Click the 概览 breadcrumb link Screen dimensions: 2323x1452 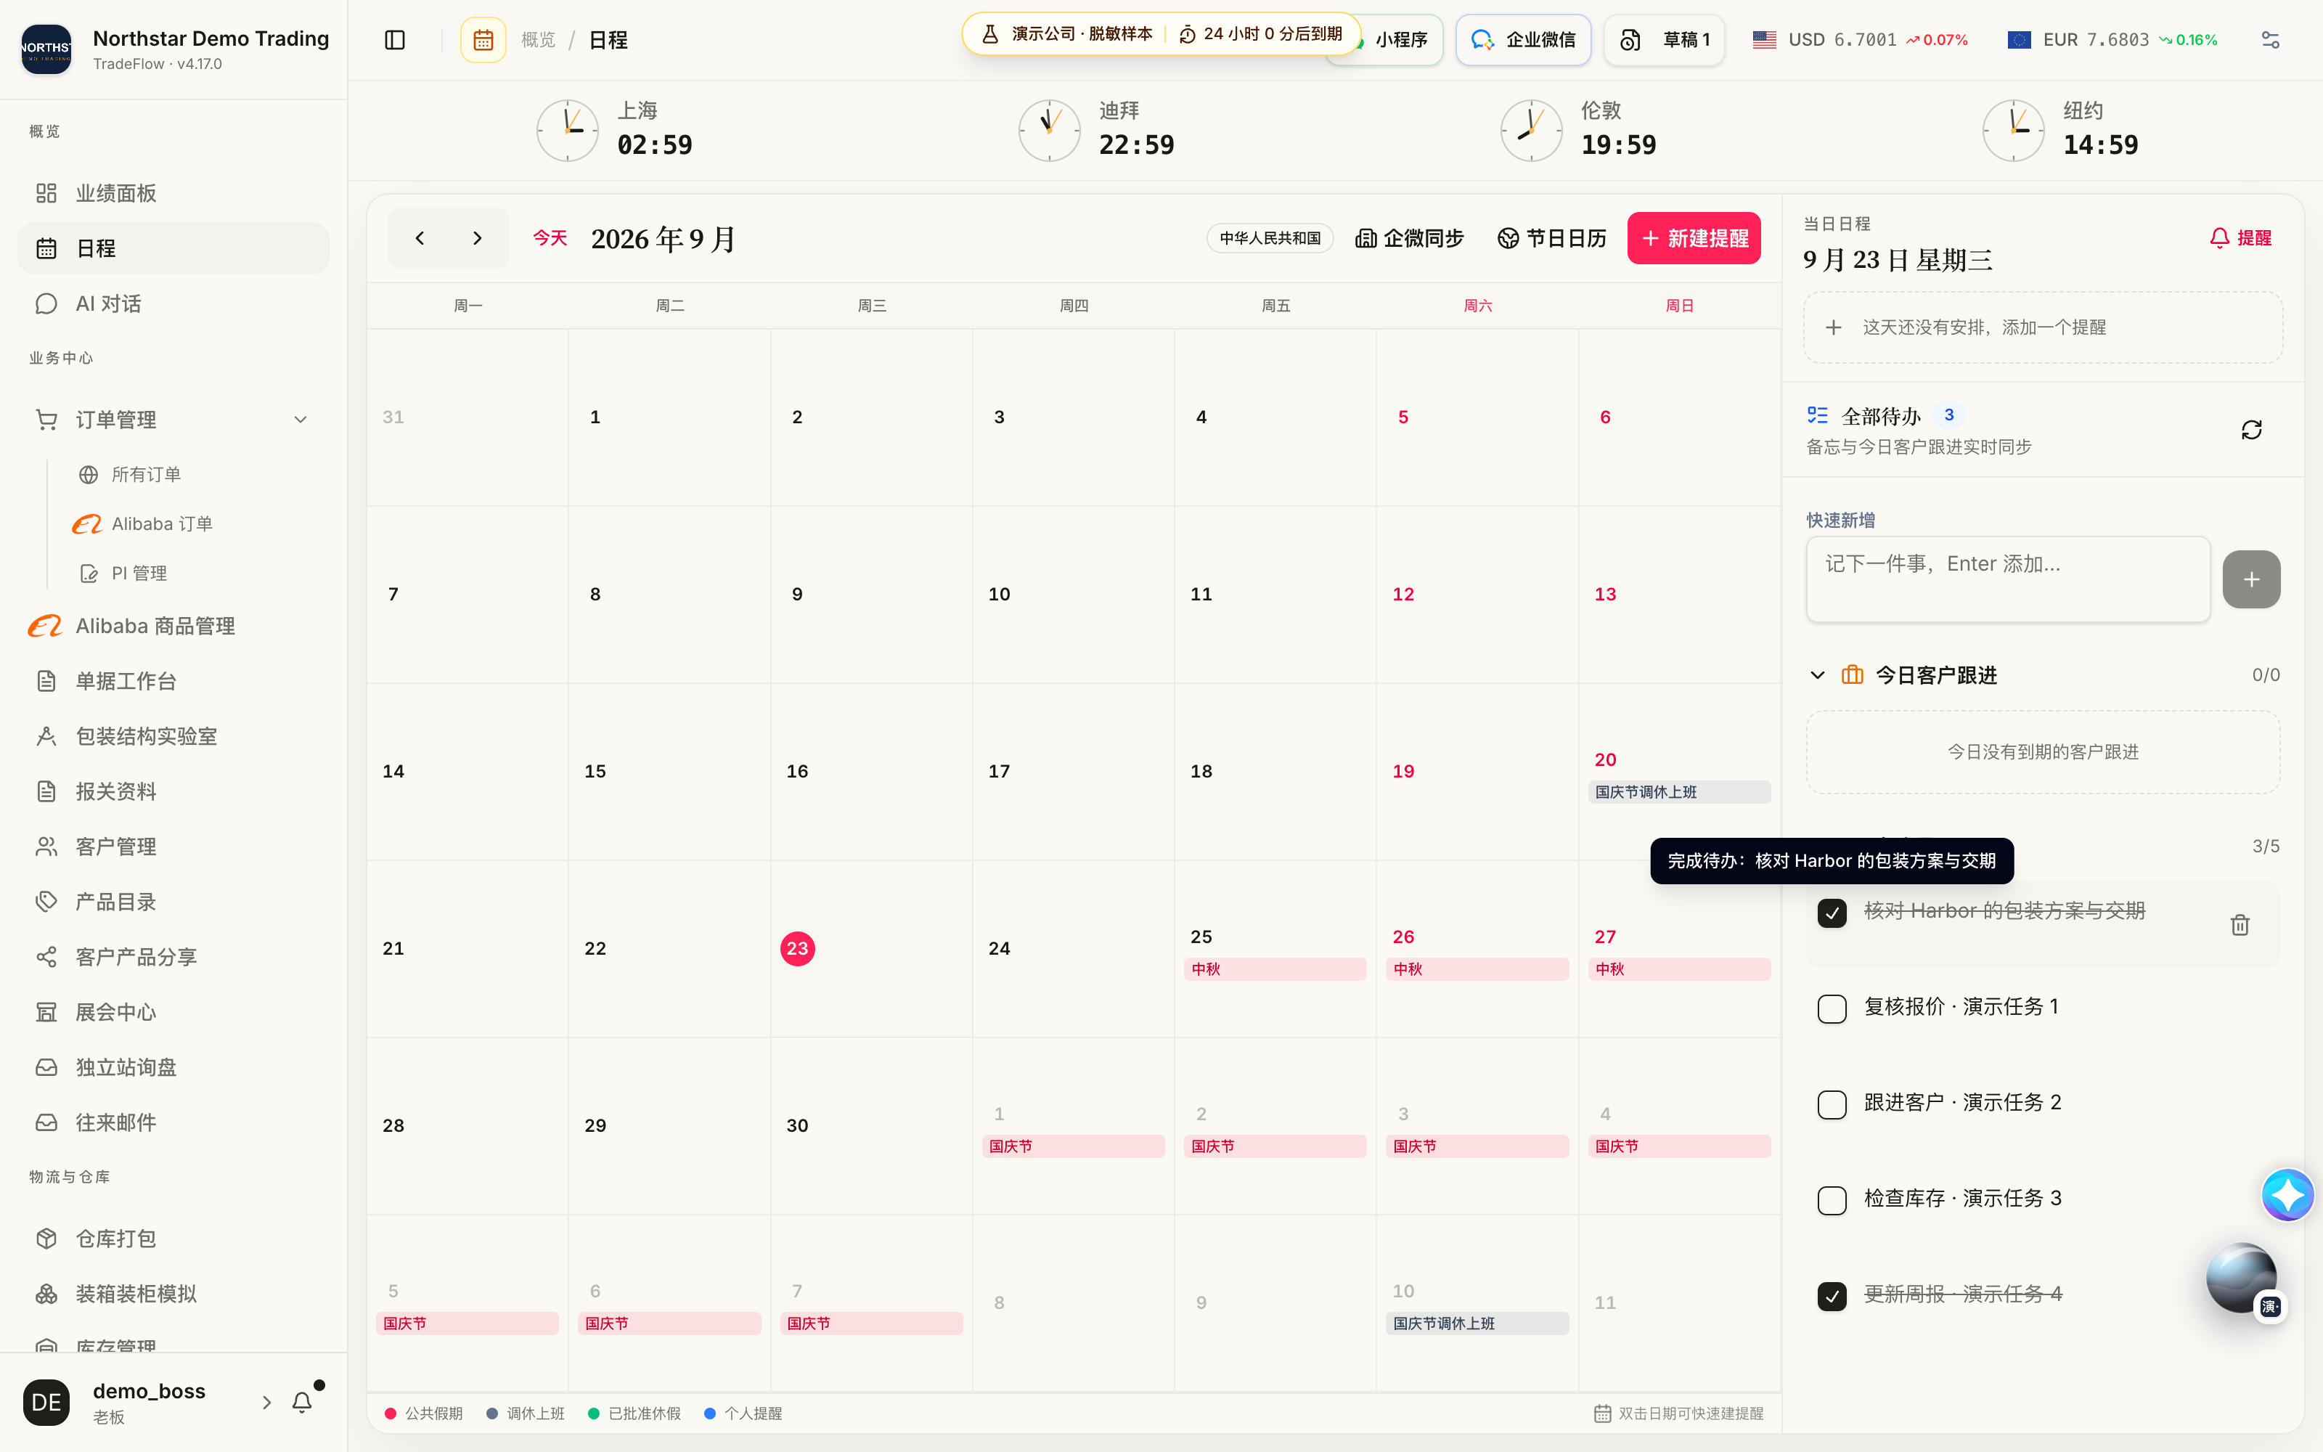(x=539, y=39)
